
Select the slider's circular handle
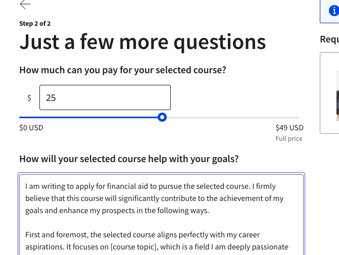(162, 117)
